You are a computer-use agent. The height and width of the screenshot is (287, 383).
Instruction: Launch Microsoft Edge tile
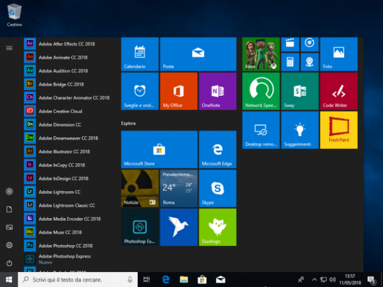point(218,149)
